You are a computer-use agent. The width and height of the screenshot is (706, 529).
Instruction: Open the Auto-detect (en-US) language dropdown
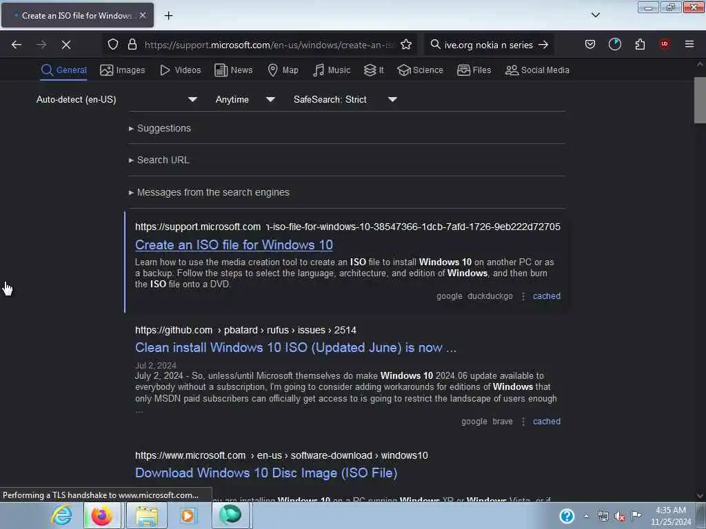[117, 99]
